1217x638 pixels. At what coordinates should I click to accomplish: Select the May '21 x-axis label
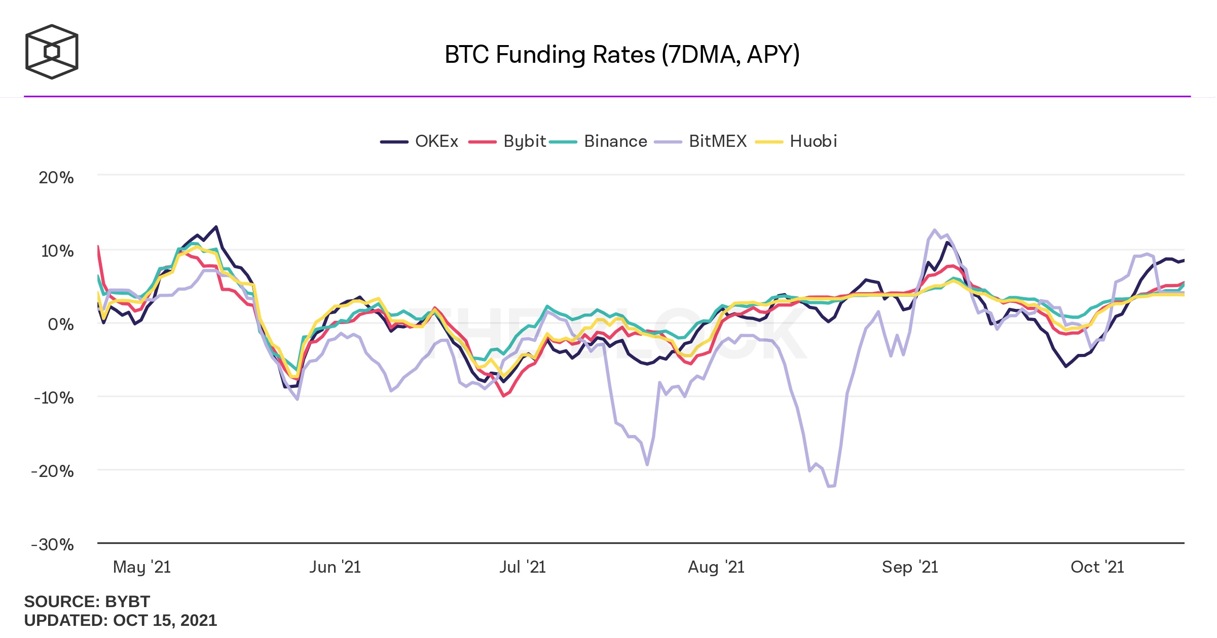pyautogui.click(x=142, y=567)
